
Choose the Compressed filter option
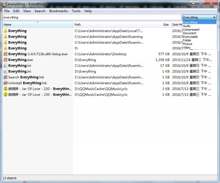coord(199,30)
